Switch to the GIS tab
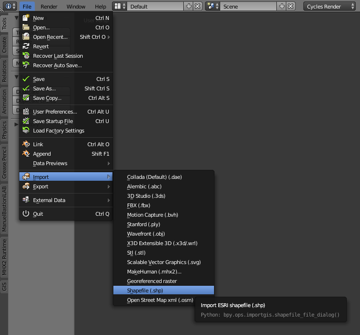 [x=4, y=287]
